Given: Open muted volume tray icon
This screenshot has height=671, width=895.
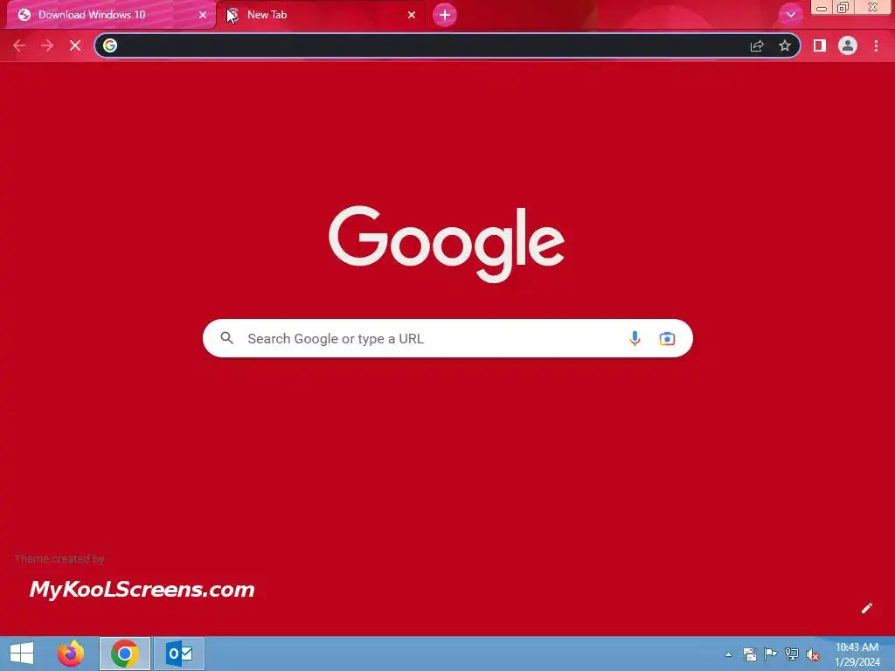Looking at the screenshot, I should (x=813, y=654).
